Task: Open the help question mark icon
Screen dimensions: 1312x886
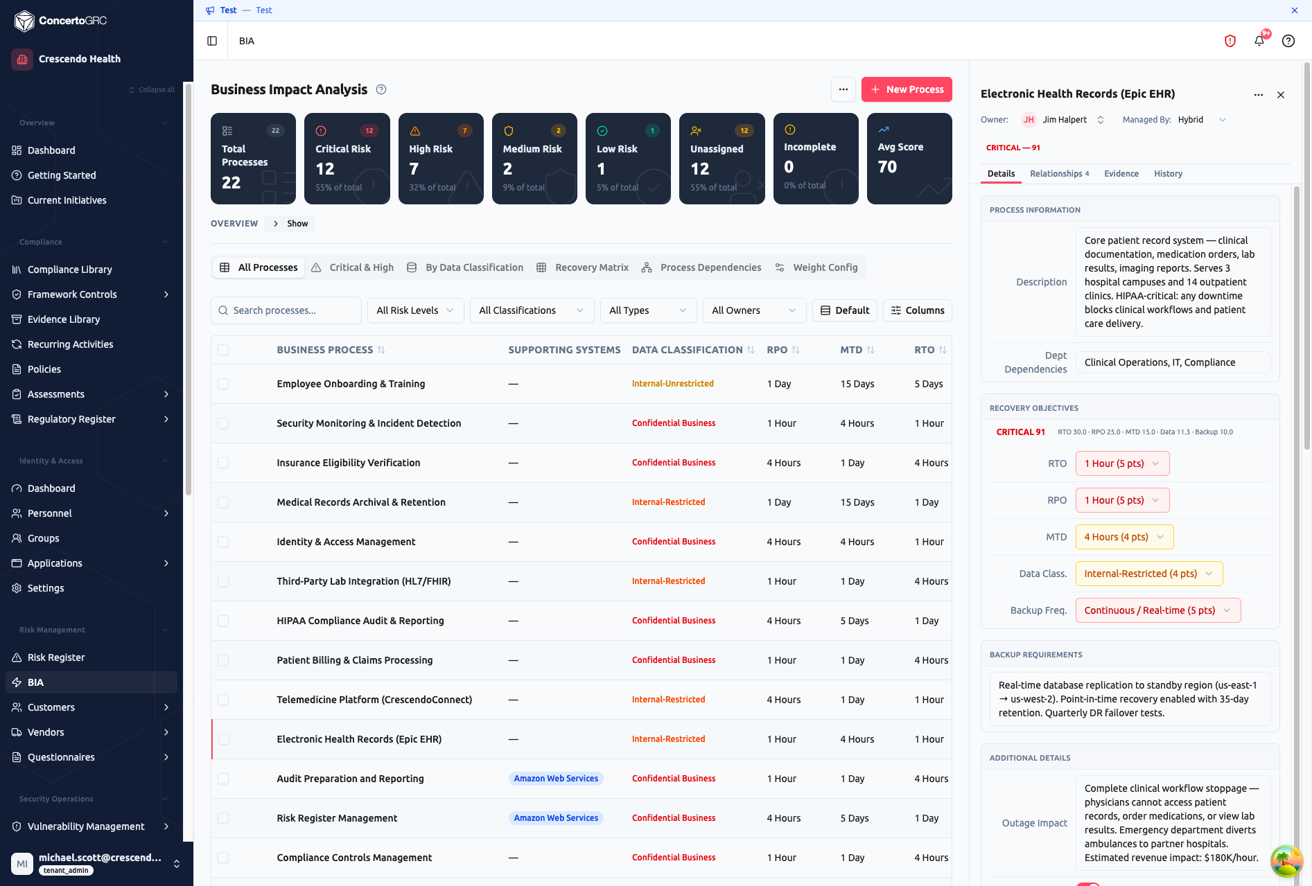Action: tap(1288, 41)
